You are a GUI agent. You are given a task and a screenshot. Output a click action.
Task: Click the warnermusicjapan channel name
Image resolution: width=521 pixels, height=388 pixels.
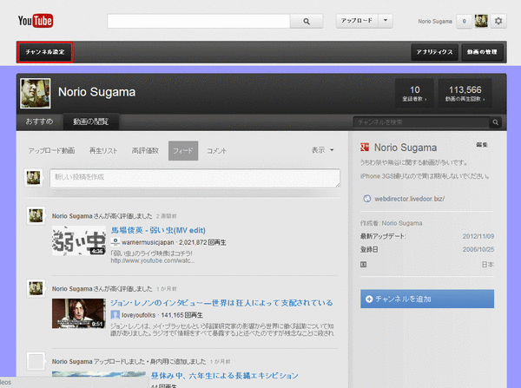[x=148, y=242]
